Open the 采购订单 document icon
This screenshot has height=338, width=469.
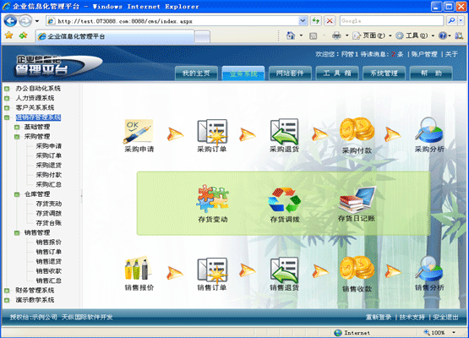coord(212,131)
